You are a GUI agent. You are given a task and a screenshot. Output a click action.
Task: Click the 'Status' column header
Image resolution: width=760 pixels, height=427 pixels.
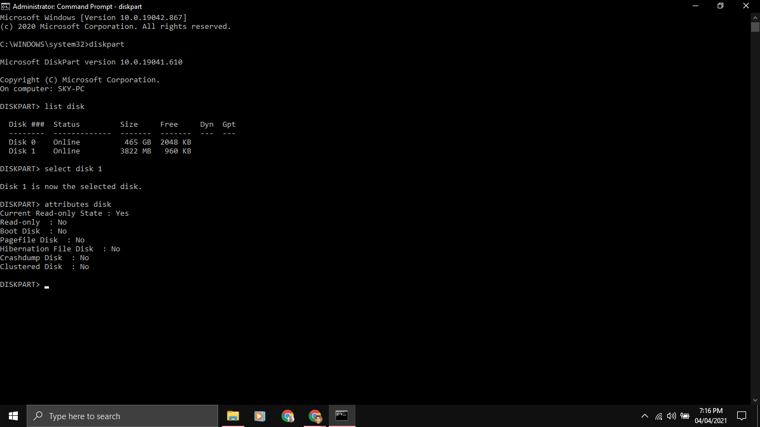coord(67,125)
